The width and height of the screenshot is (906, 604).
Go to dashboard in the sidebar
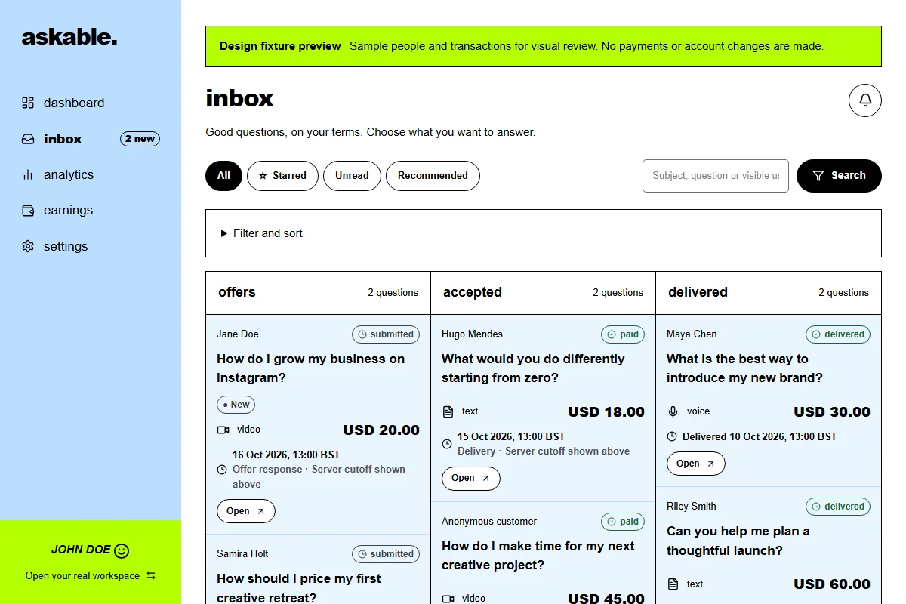tap(74, 103)
